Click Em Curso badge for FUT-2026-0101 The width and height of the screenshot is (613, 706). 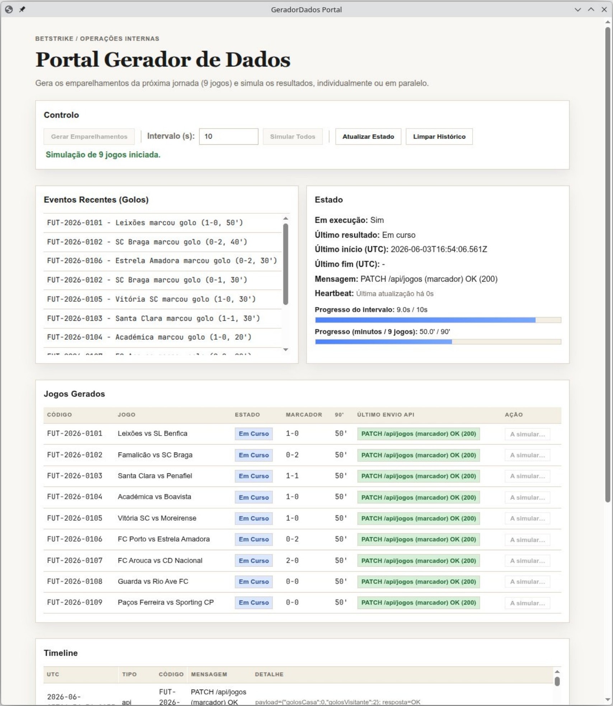[x=254, y=434]
